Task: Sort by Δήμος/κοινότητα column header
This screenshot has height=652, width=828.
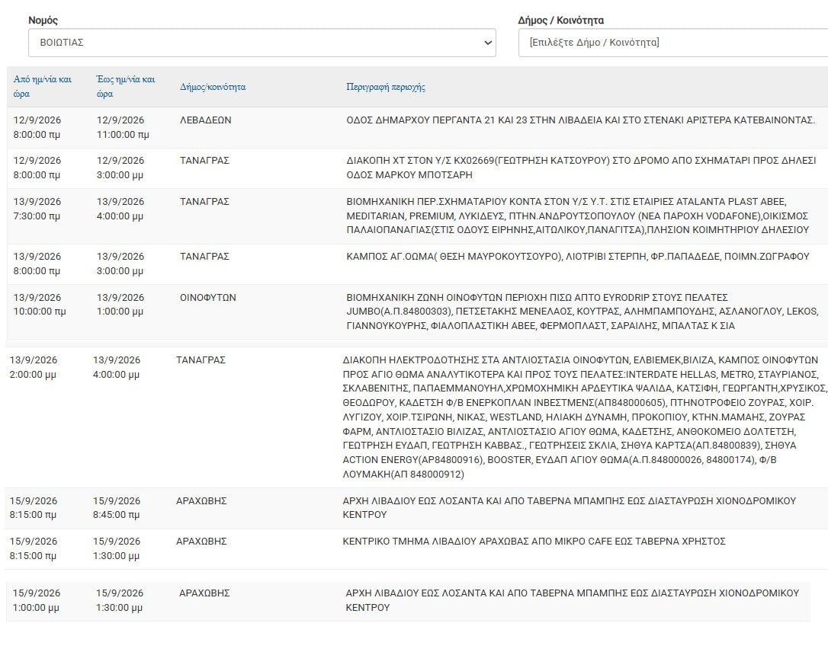Action: point(213,87)
